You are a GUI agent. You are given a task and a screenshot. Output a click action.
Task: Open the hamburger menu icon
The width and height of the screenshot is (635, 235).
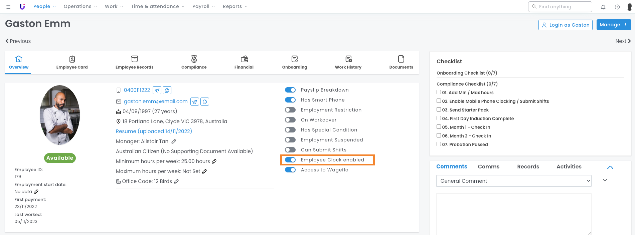coord(8,7)
